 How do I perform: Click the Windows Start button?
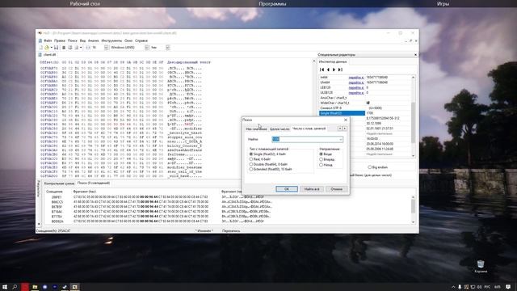coord(5,287)
